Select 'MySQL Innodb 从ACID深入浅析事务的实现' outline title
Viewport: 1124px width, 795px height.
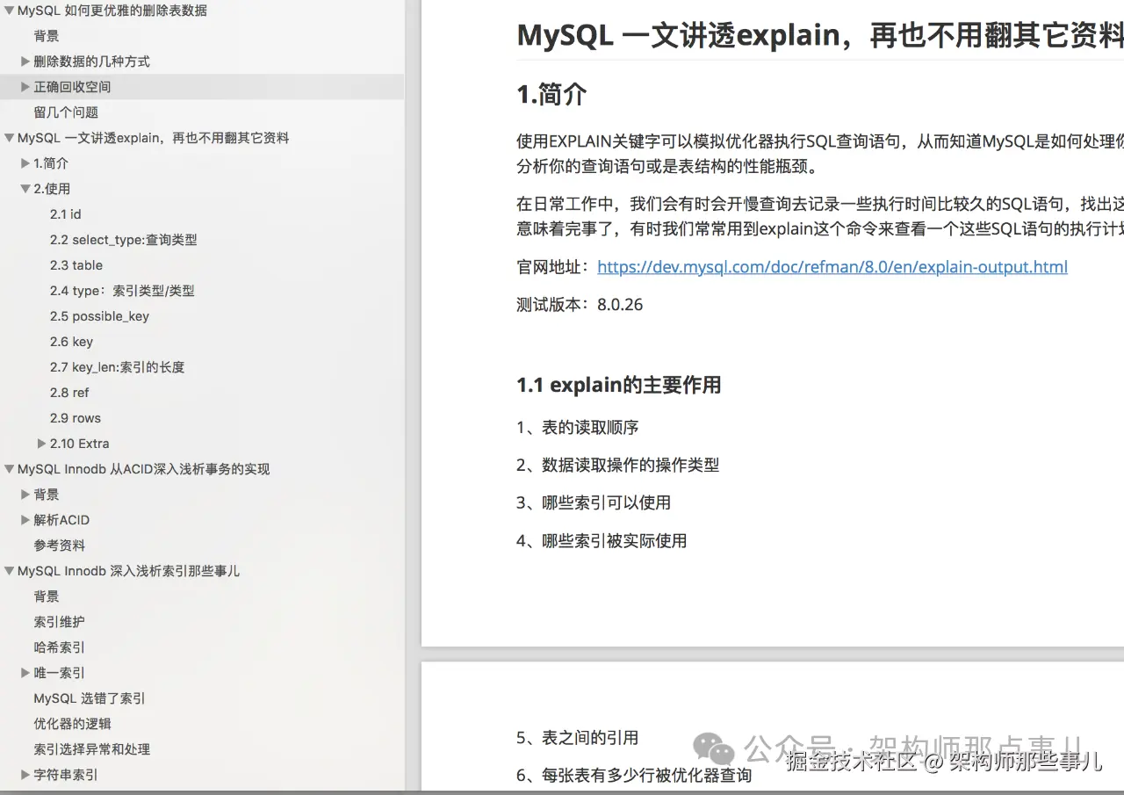(144, 469)
